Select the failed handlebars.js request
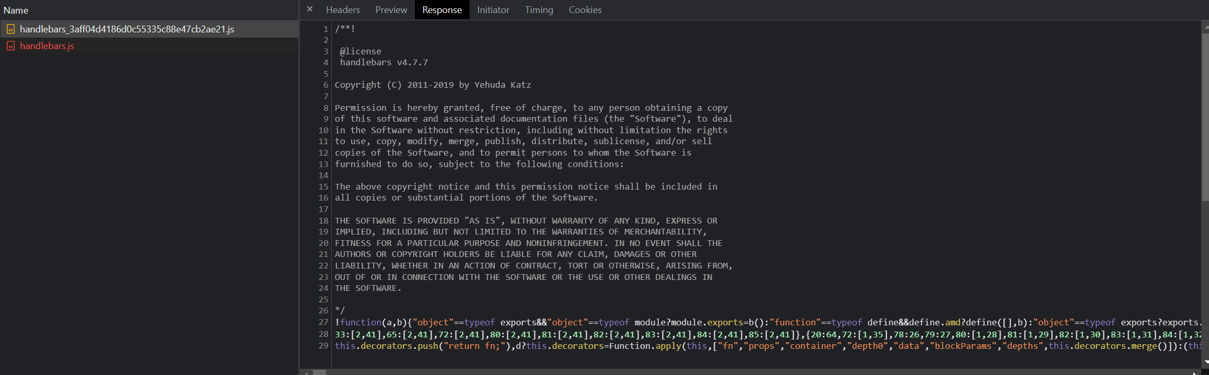The height and width of the screenshot is (375, 1209). (x=149, y=46)
